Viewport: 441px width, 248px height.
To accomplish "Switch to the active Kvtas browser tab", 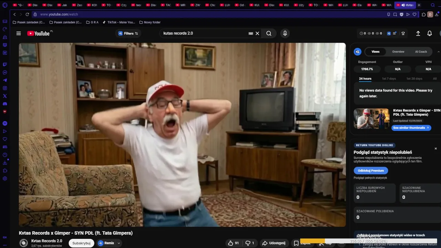I will tap(405, 5).
